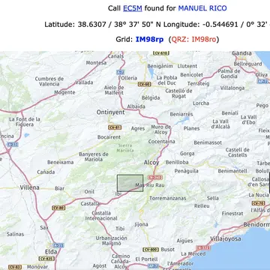
Task: Click the Beneixama map label
Action: pyautogui.click(x=61, y=162)
